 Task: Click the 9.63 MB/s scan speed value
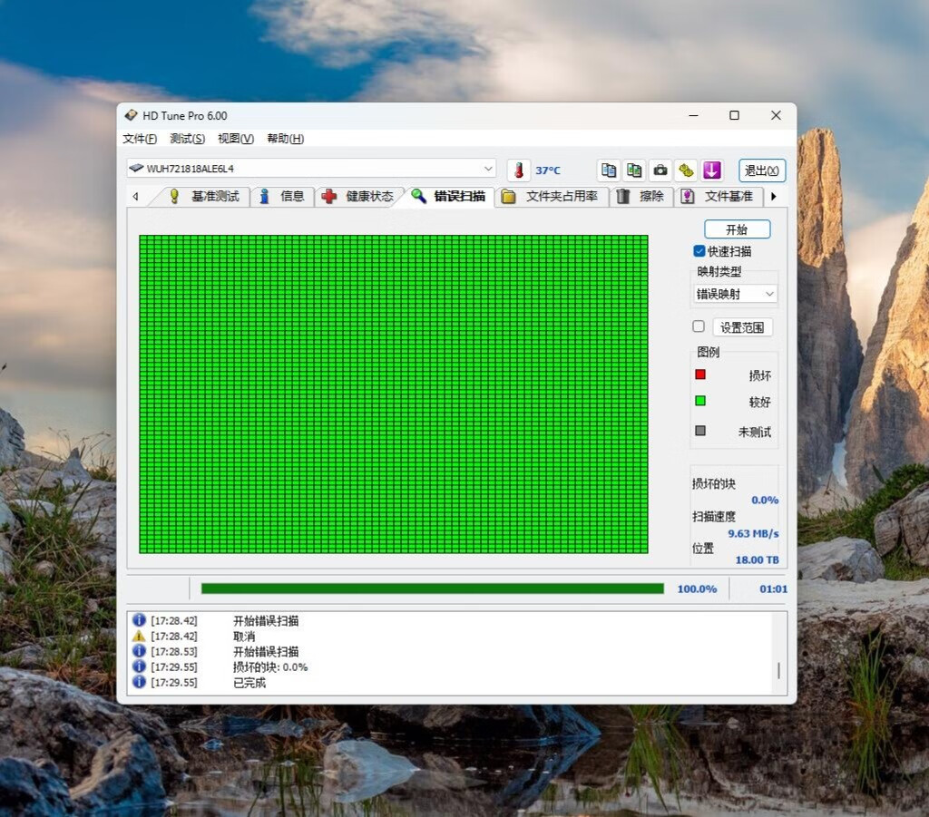tap(753, 533)
